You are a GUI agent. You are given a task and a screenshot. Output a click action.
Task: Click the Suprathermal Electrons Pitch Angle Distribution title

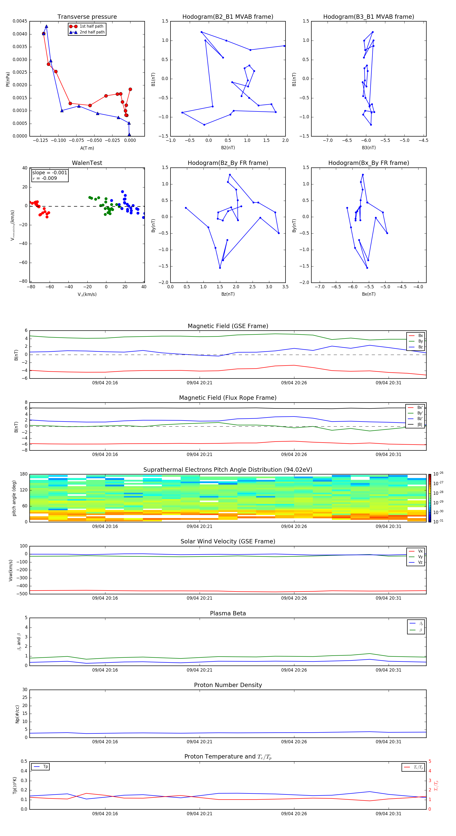click(228, 470)
